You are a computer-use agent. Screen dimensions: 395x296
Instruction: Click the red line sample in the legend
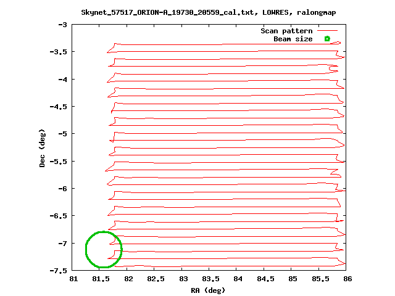[327, 31]
